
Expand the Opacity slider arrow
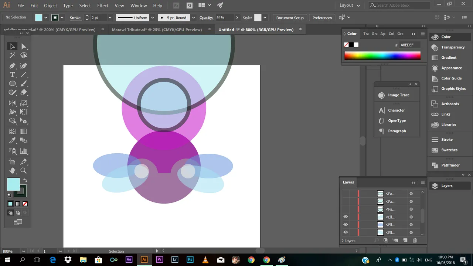coord(236,18)
